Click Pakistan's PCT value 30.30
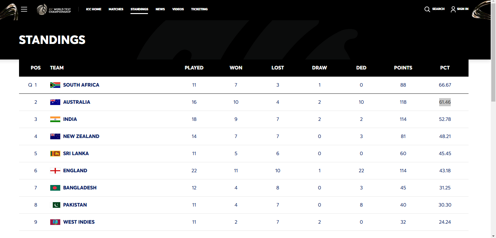496x238 pixels. 445,205
